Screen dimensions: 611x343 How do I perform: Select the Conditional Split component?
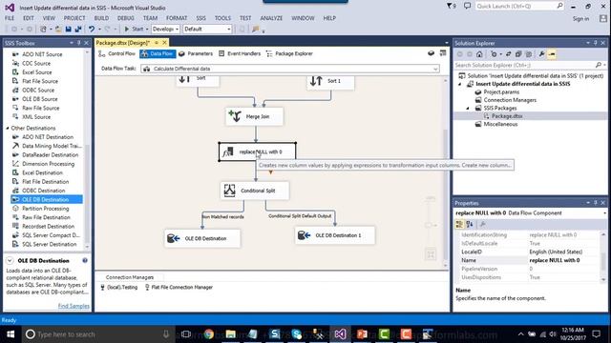coord(255,191)
